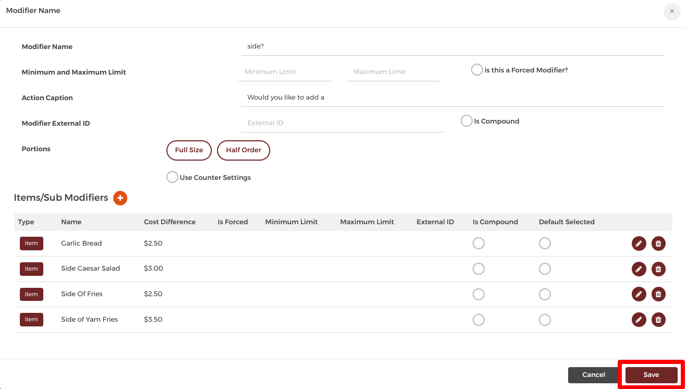Edit the Side of Yam Fries item

click(x=639, y=320)
